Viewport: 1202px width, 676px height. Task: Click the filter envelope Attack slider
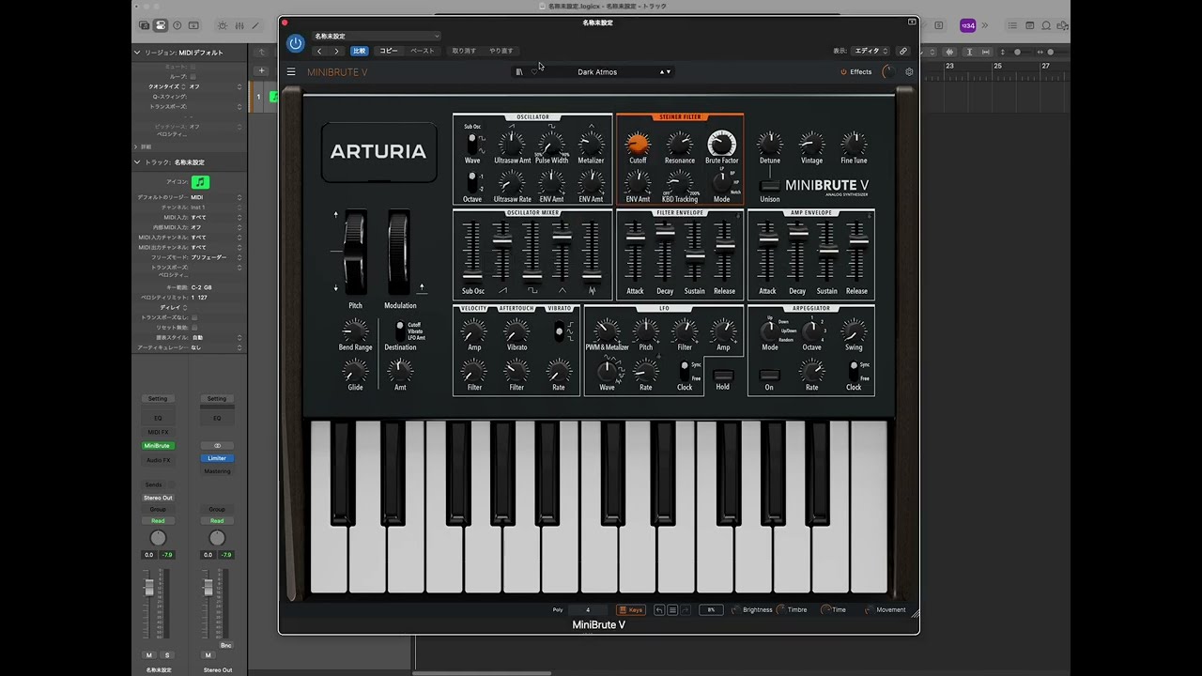[x=636, y=238]
